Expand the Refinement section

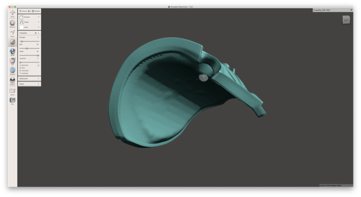(x=30, y=79)
